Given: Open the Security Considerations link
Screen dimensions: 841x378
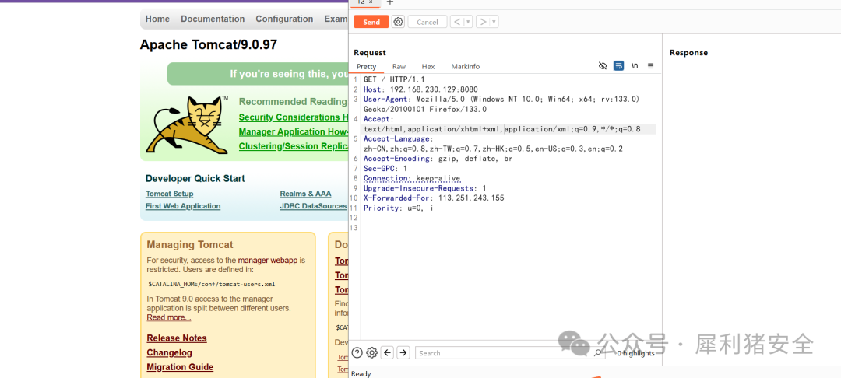Looking at the screenshot, I should click(294, 117).
